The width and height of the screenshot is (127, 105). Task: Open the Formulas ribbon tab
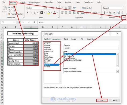click(48, 2)
